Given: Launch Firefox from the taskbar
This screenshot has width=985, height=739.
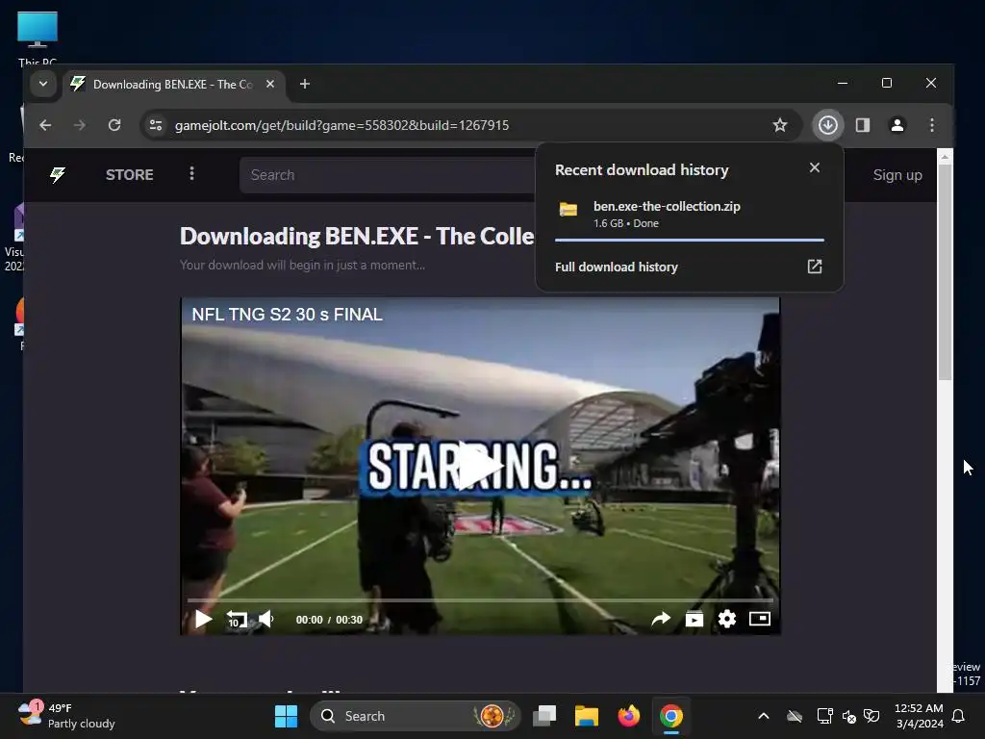Looking at the screenshot, I should [629, 716].
